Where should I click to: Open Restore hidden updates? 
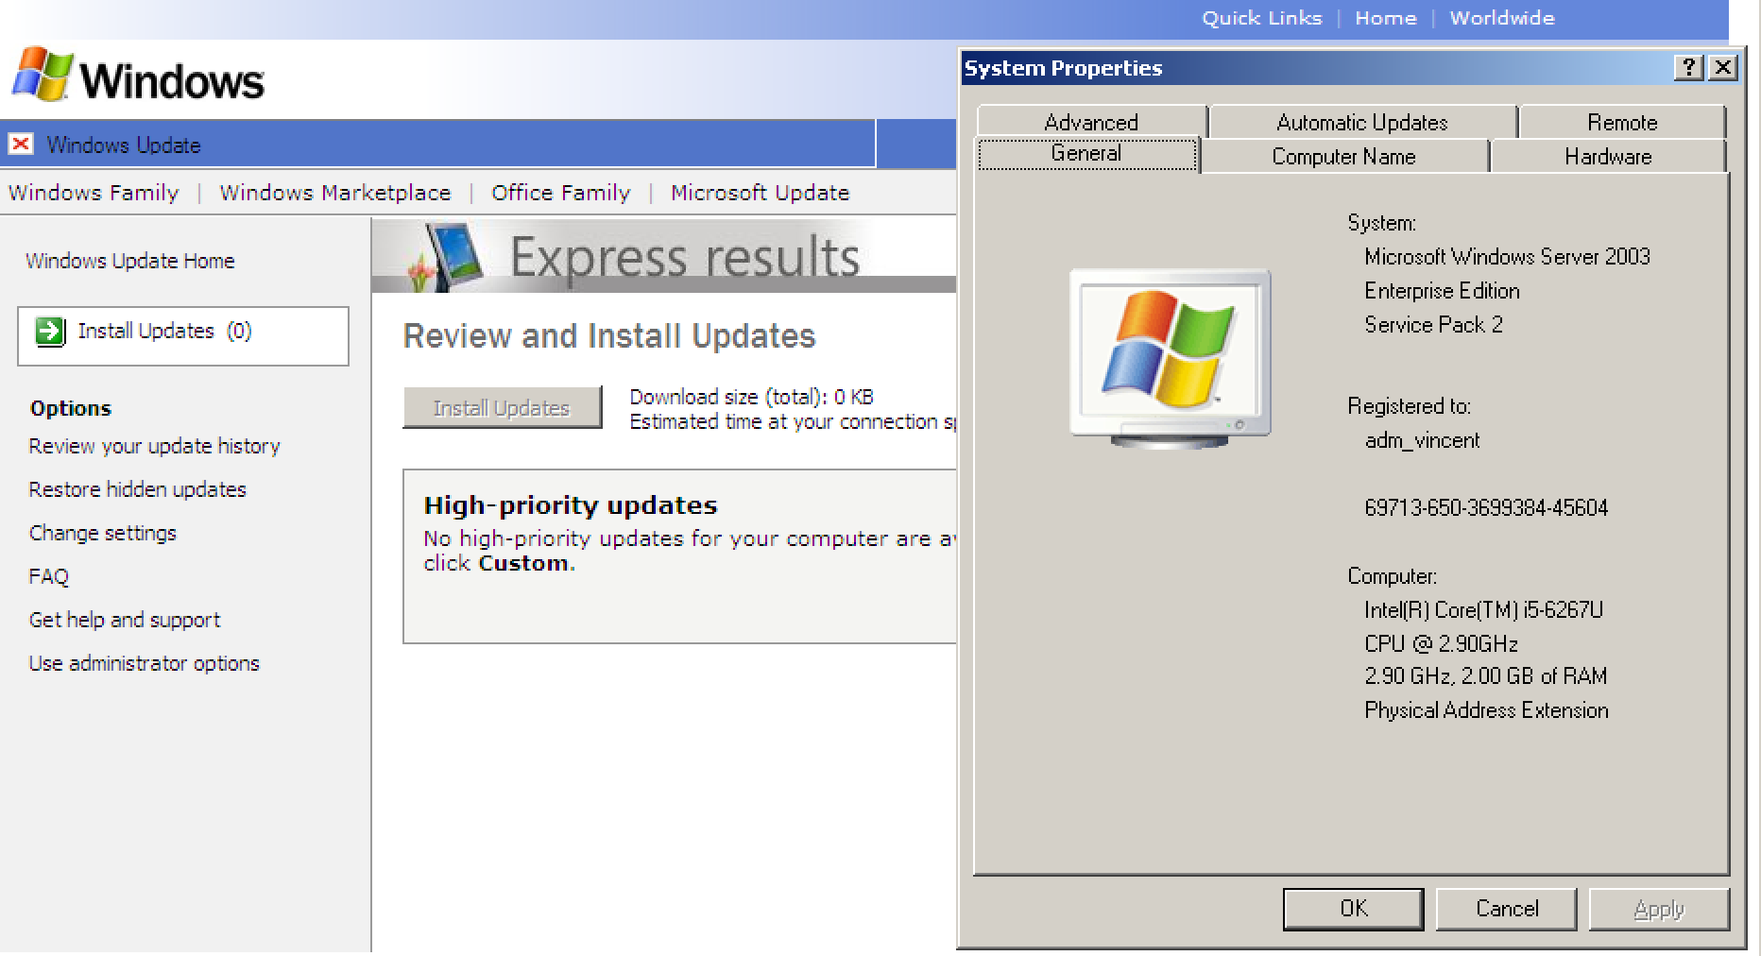click(x=138, y=489)
